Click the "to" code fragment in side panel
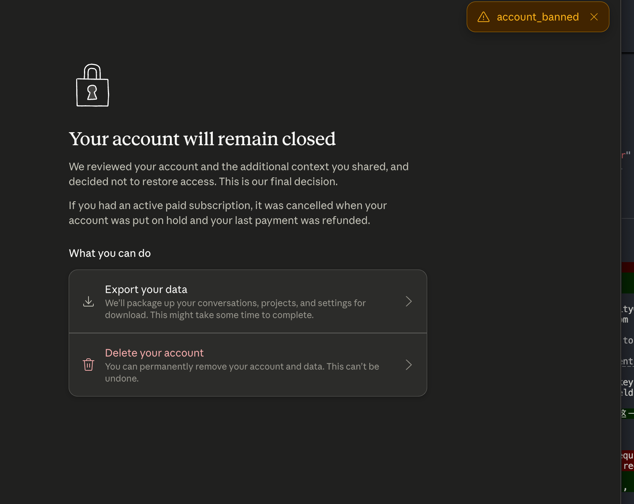The height and width of the screenshot is (504, 634). [628, 340]
